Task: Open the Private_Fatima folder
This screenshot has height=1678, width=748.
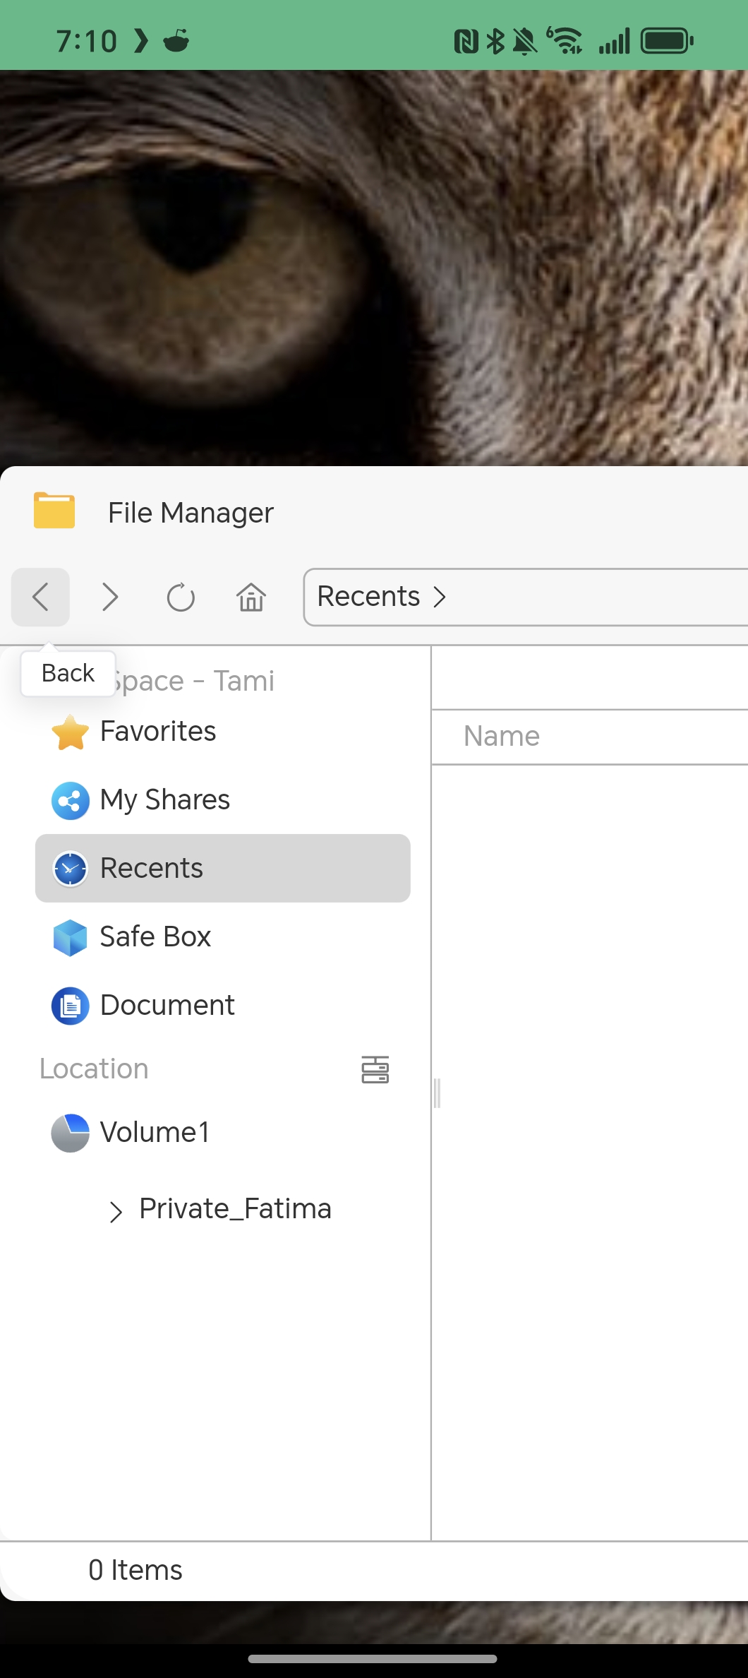Action: pyautogui.click(x=235, y=1209)
